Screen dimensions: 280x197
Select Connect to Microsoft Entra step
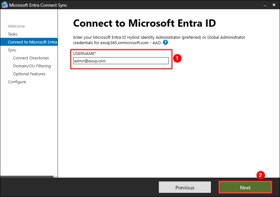pyautogui.click(x=32, y=42)
